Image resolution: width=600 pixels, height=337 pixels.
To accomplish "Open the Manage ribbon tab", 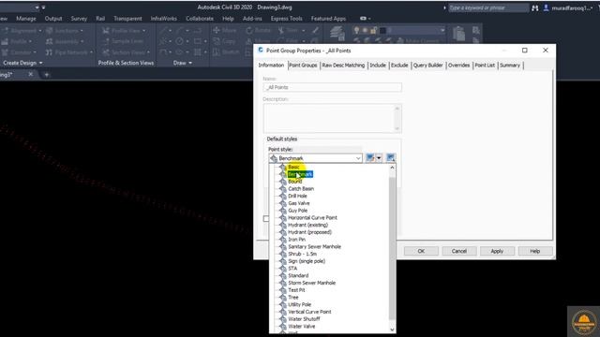I will (x=26, y=19).
